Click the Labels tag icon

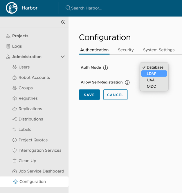coord(15,130)
